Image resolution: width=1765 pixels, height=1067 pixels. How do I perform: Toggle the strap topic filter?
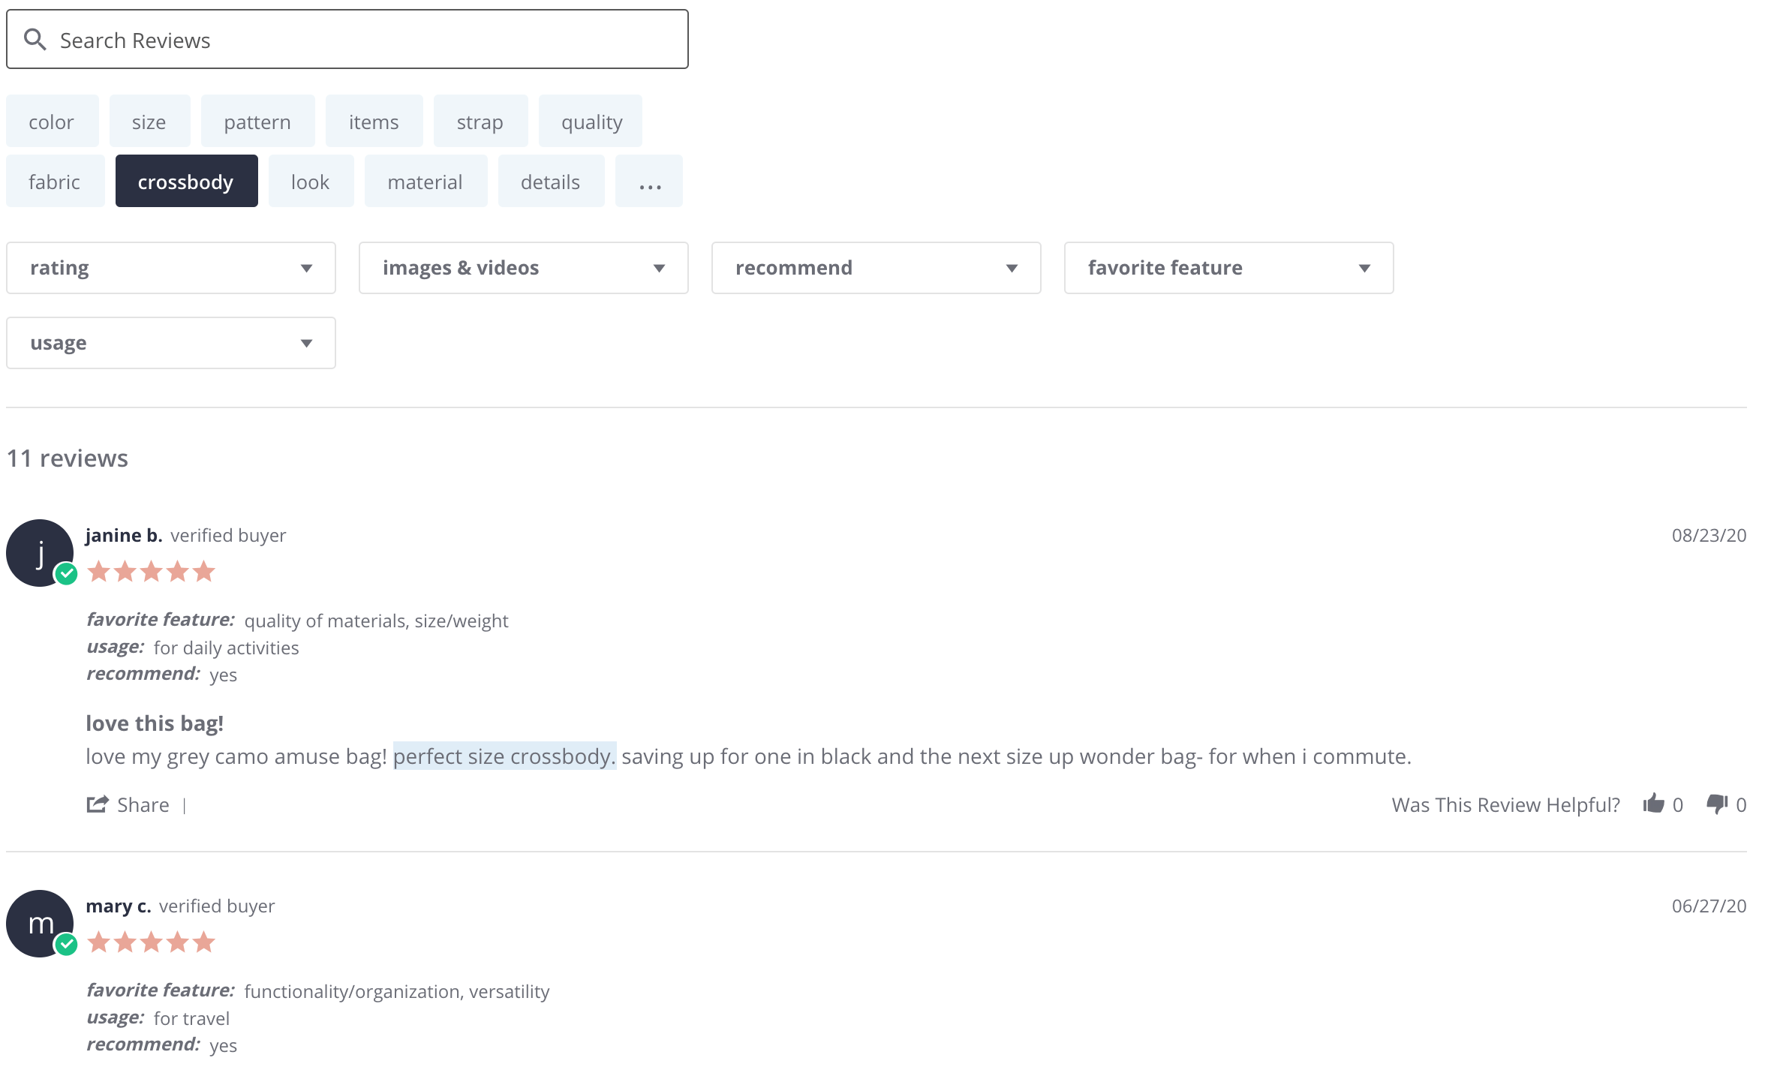480,122
